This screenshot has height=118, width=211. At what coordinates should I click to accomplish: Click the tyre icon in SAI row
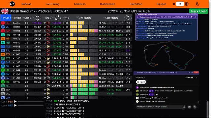click(x=48, y=62)
